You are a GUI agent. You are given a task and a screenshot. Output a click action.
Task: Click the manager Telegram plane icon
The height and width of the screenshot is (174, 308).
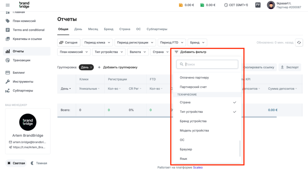pos(11,147)
